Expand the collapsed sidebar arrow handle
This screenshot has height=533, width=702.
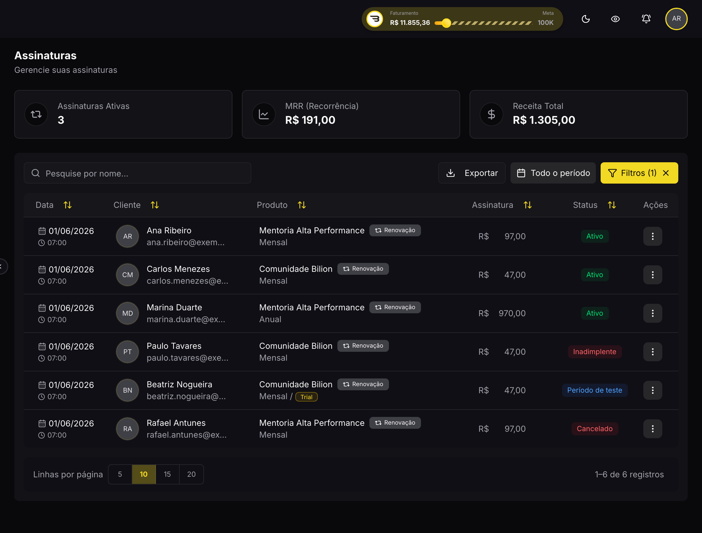pyautogui.click(x=2, y=266)
